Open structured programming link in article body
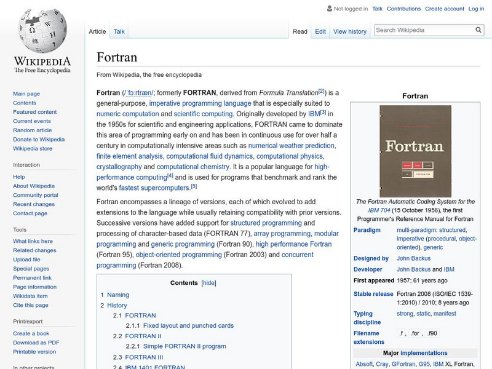 (x=266, y=223)
